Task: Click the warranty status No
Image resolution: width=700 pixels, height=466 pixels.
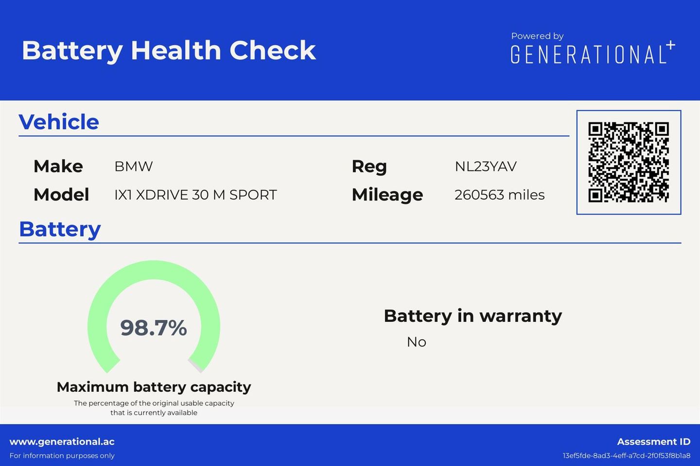Action: [417, 342]
